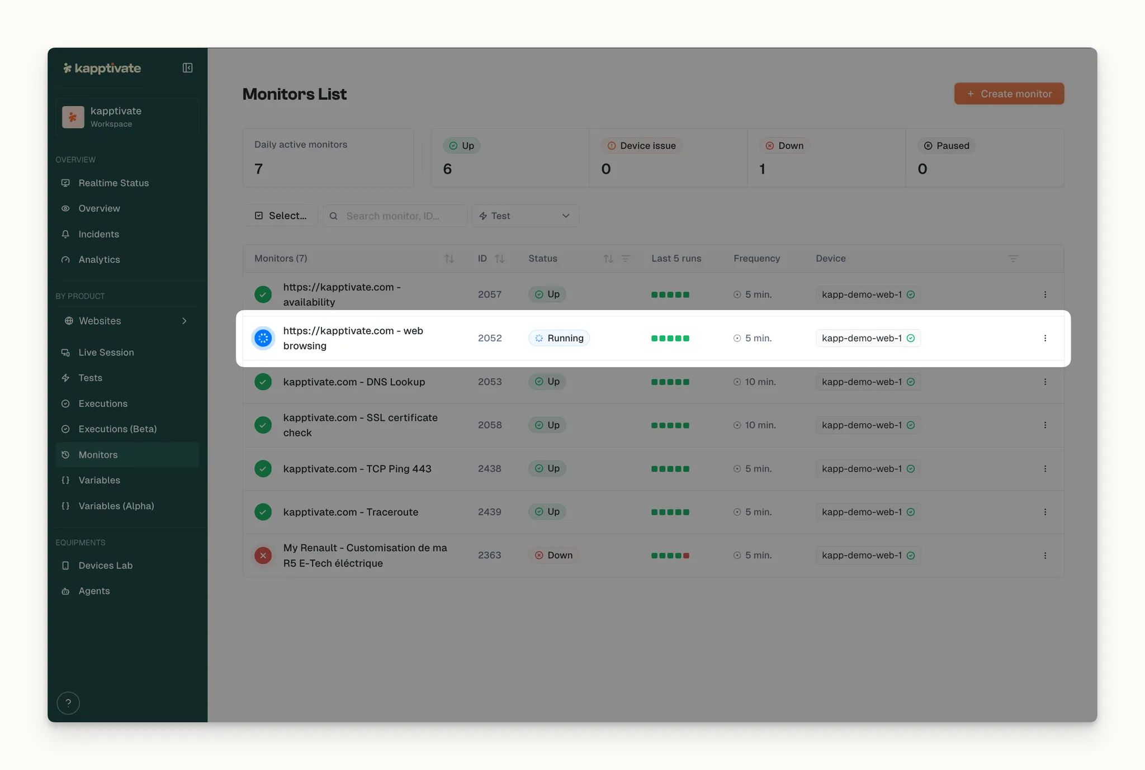1145x770 pixels.
Task: Click device kapp-demo-web-1 in DNS Lookup row
Action: pyautogui.click(x=868, y=382)
